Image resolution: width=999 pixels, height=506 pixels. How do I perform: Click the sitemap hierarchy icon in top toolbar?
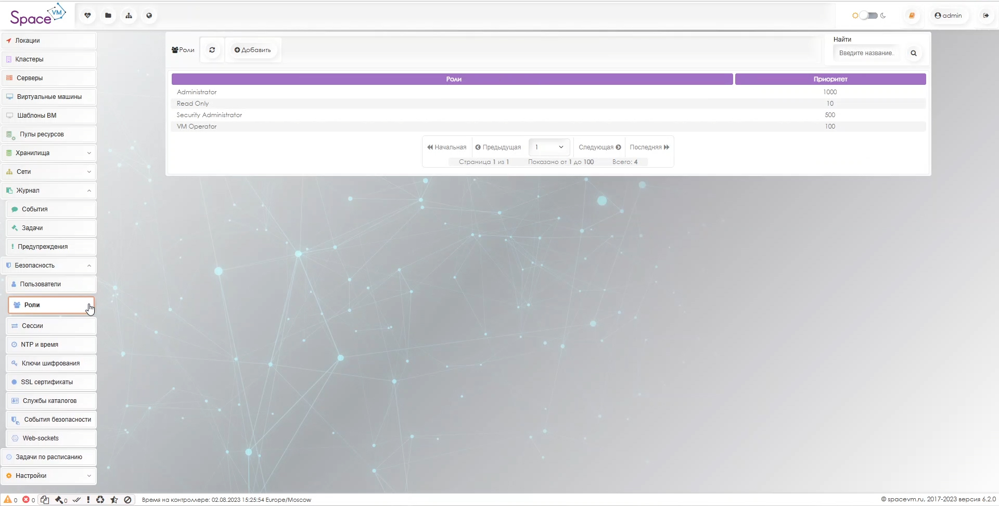point(129,16)
